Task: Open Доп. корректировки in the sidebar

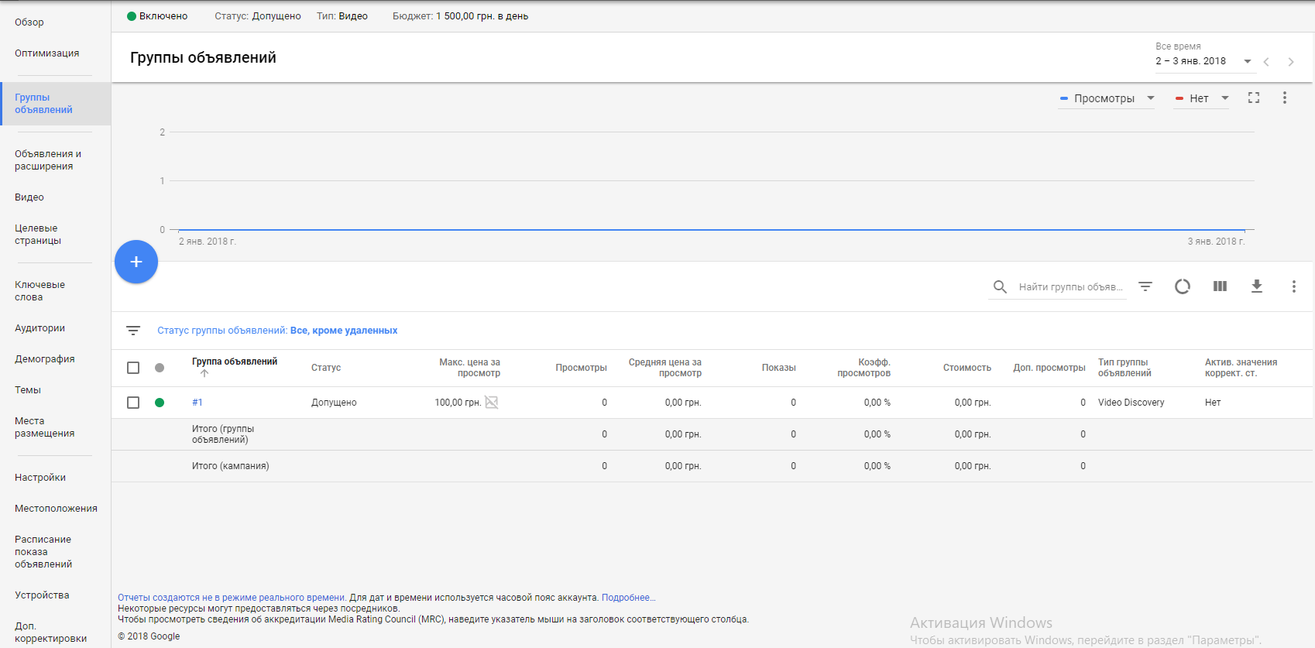Action: tap(50, 632)
